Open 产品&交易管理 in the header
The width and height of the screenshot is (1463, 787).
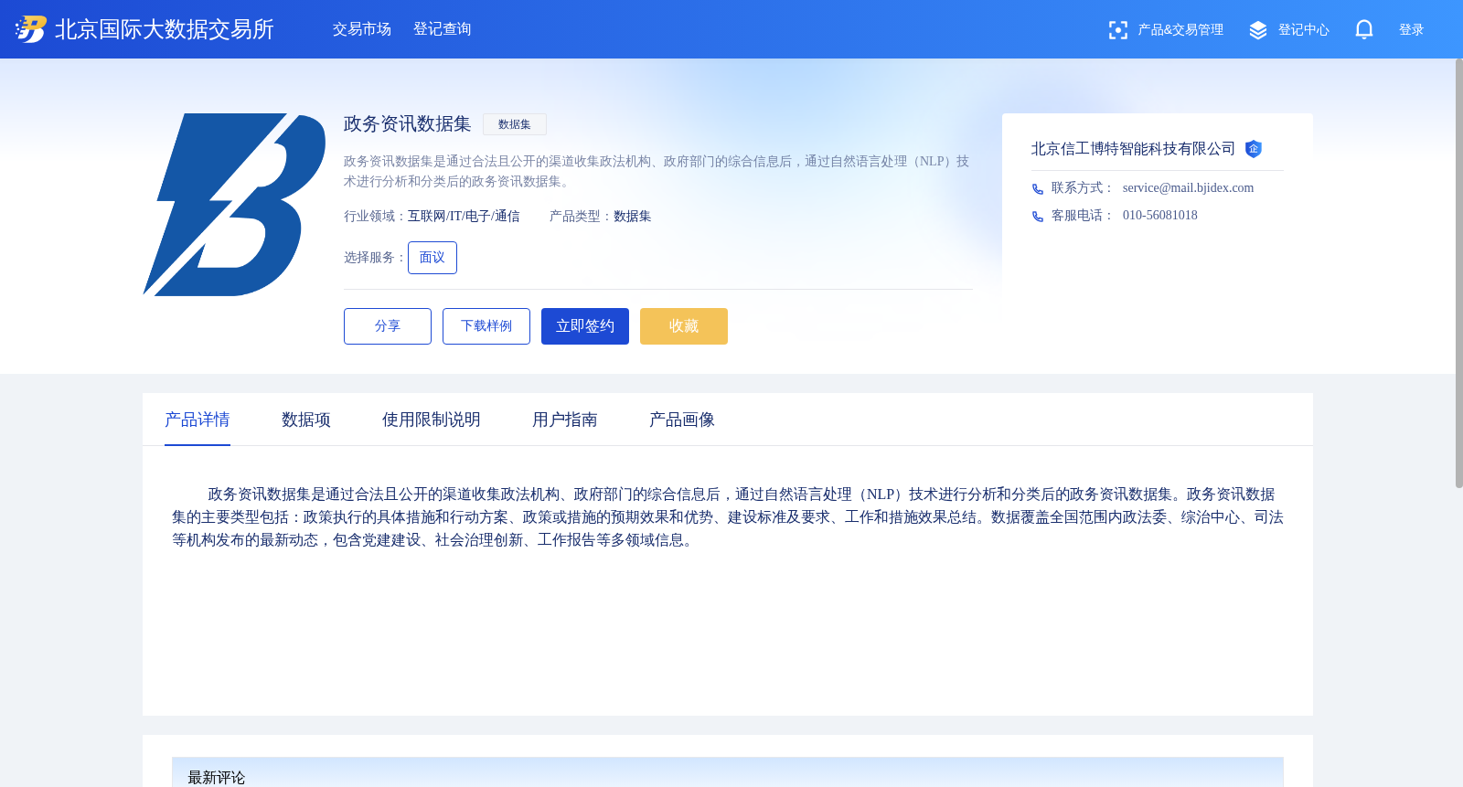pos(1180,30)
